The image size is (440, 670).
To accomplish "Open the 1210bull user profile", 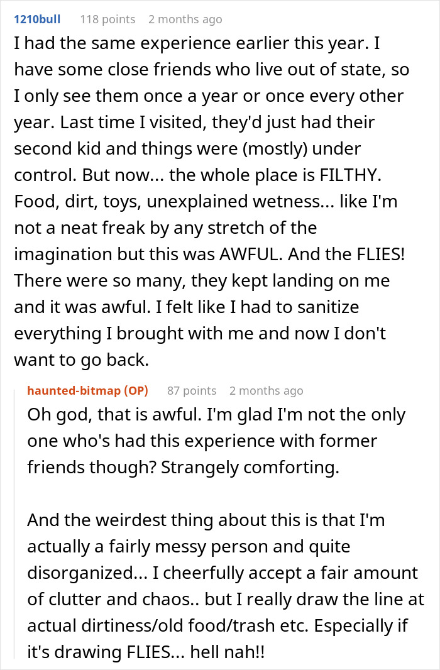I will click(38, 19).
